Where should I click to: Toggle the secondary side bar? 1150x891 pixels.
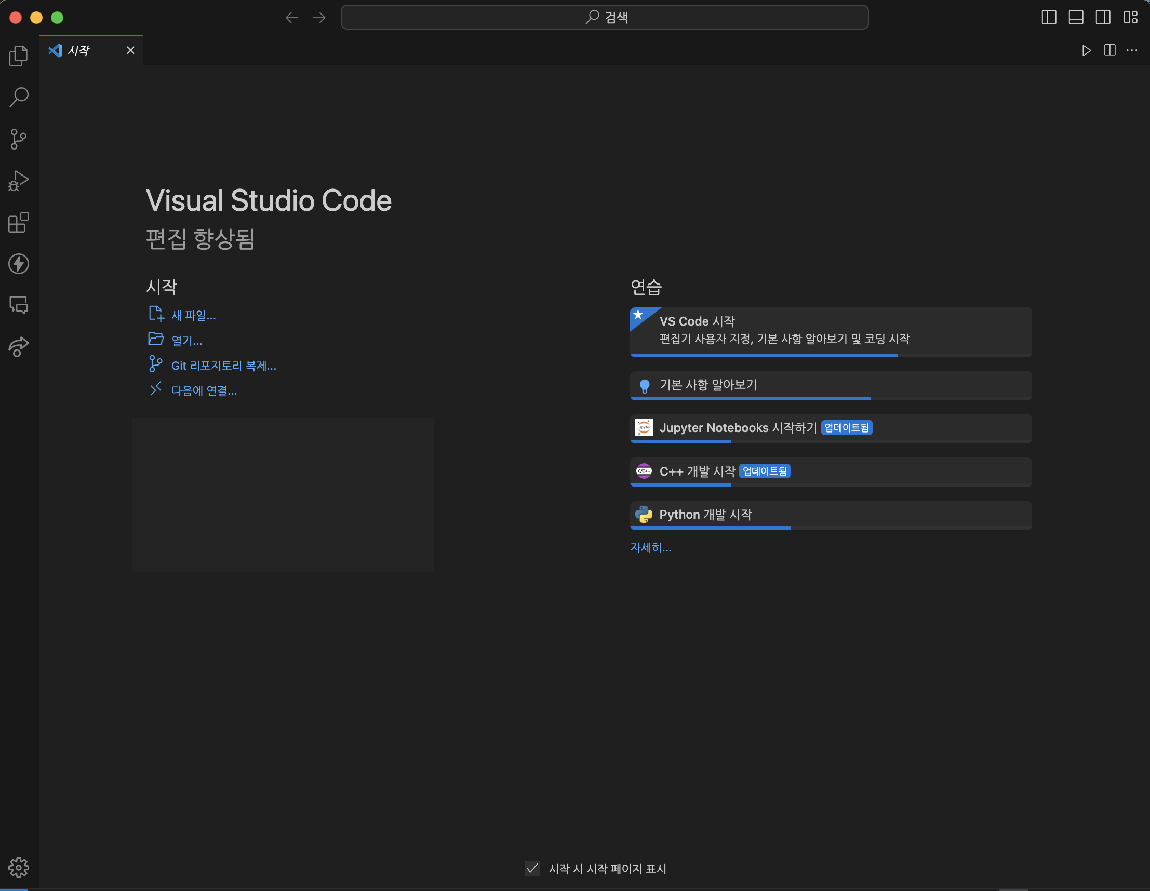click(x=1103, y=17)
